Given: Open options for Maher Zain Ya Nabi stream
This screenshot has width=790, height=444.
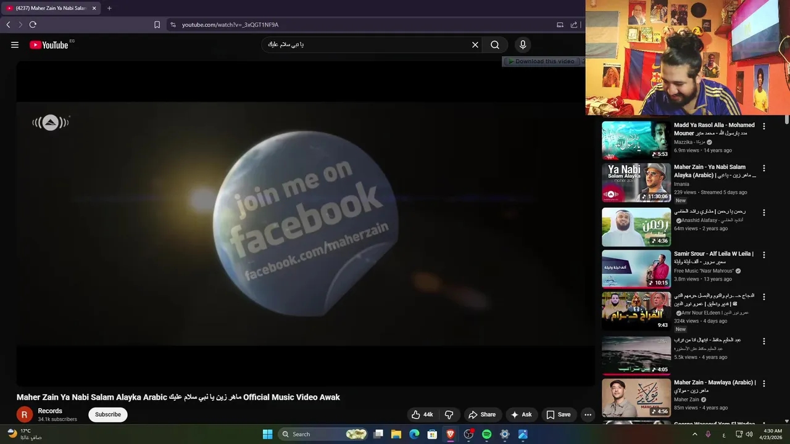Looking at the screenshot, I should click(764, 168).
